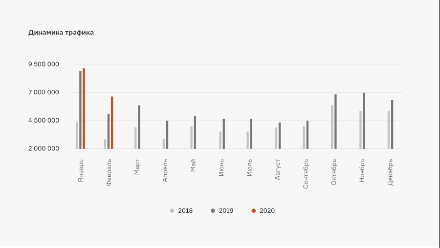The image size is (440, 248).
Task: Select the dark 2019 March bar
Action: point(139,127)
